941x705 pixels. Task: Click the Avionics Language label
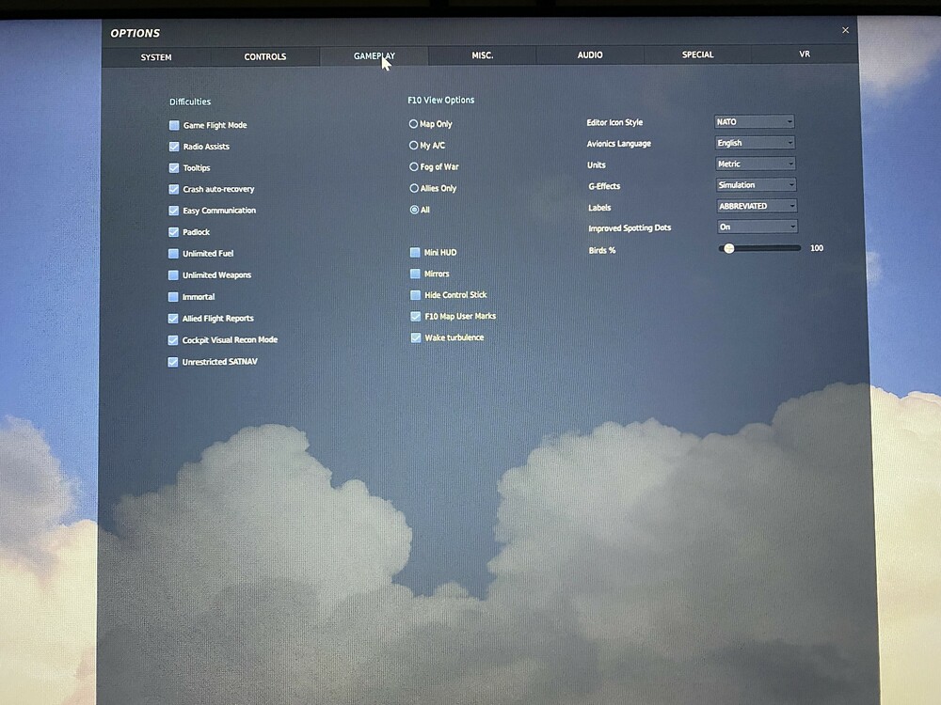(619, 144)
